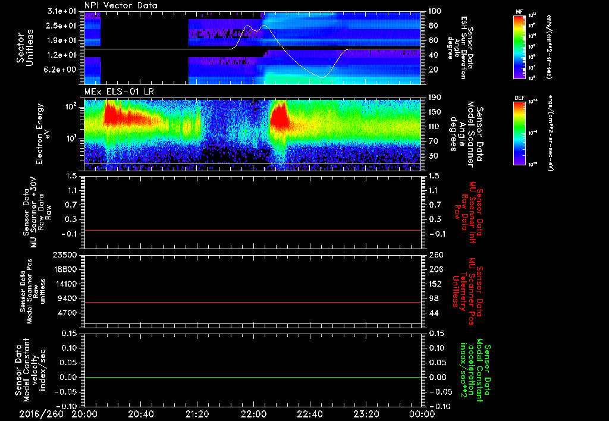Click the "1.2e+01" sector tick value
The image size is (609, 421).
[x=62, y=55]
